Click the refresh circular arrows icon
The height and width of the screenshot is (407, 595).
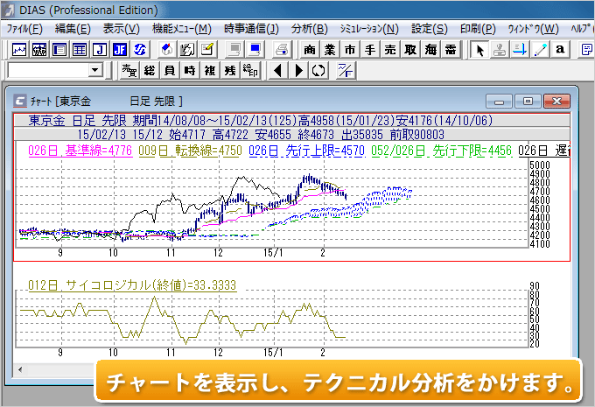pos(318,70)
